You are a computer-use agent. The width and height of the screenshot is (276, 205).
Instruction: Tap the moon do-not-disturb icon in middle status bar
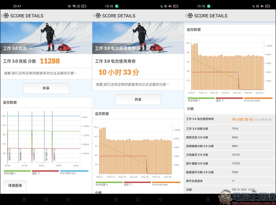pos(162,6)
